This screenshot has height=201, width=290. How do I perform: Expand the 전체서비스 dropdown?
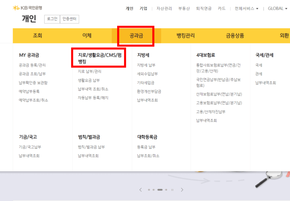[x=246, y=8]
